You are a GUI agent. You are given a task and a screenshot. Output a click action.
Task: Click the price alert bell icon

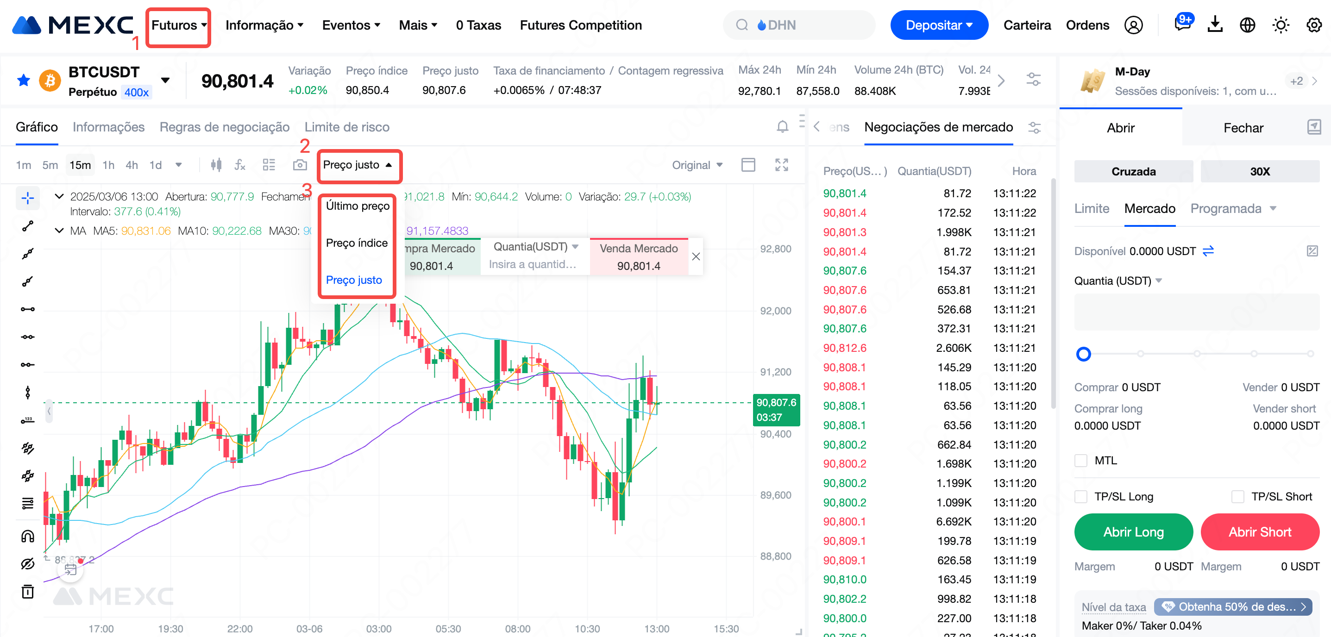pos(782,126)
